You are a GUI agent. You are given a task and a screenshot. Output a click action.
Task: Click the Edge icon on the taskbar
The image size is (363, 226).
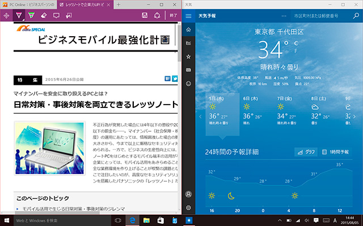point(132,220)
